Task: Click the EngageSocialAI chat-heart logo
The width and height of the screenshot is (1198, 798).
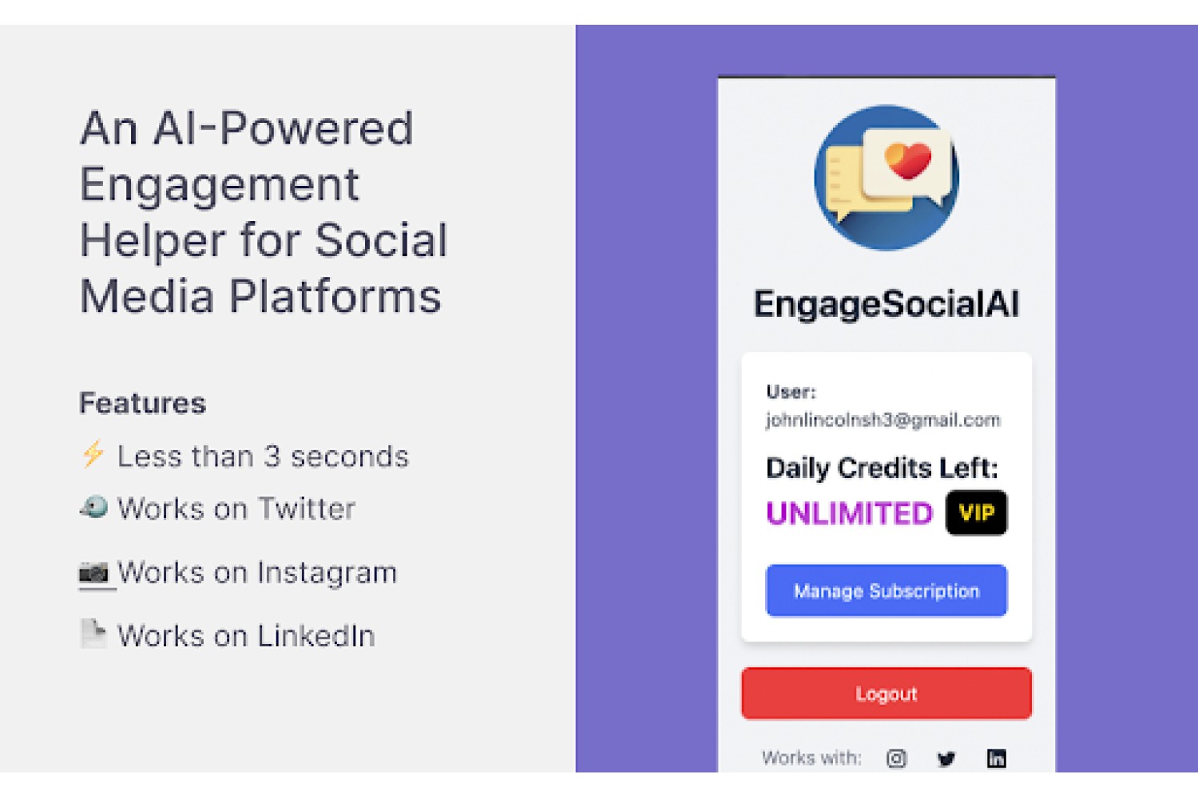Action: [x=887, y=177]
